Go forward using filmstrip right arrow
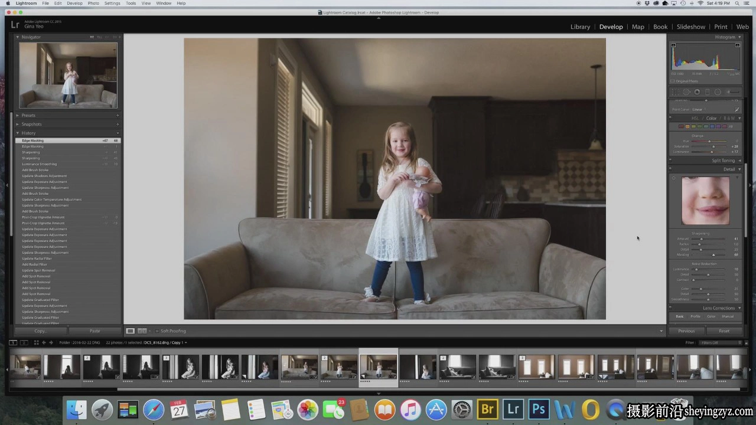The height and width of the screenshot is (425, 756). [51, 342]
